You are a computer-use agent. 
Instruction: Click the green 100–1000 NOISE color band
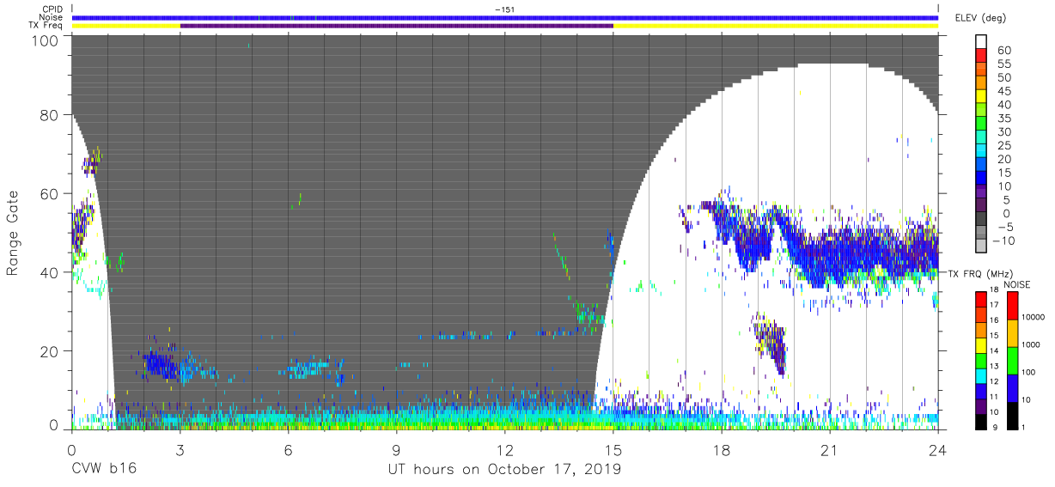click(1013, 361)
